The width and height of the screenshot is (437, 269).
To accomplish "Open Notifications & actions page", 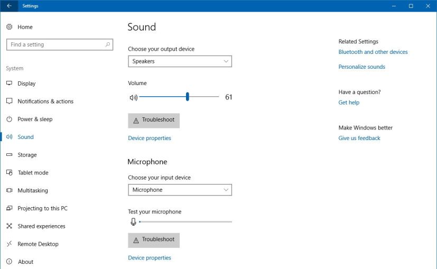I will pyautogui.click(x=45, y=101).
